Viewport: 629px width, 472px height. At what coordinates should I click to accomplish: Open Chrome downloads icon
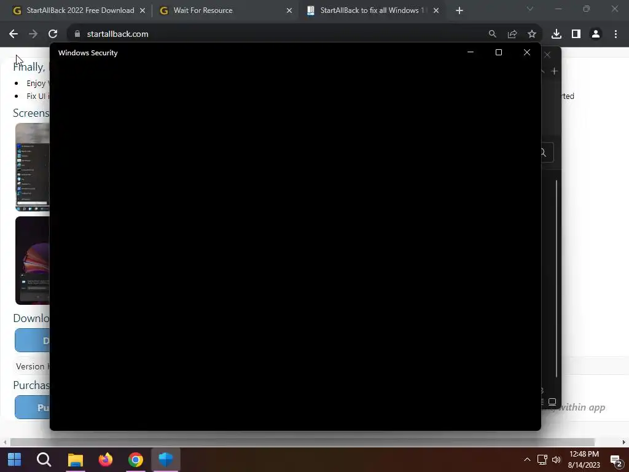tap(557, 34)
